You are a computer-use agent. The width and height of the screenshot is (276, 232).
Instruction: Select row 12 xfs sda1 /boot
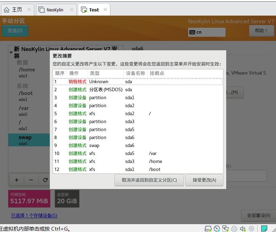138,169
